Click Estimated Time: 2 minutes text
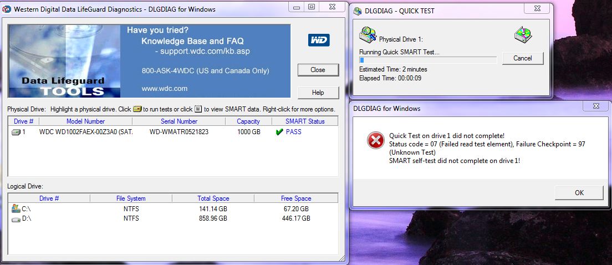Viewport: 612px width, 265px height. coord(393,69)
